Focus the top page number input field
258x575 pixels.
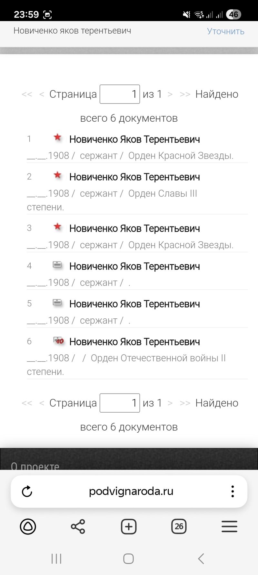click(x=120, y=94)
